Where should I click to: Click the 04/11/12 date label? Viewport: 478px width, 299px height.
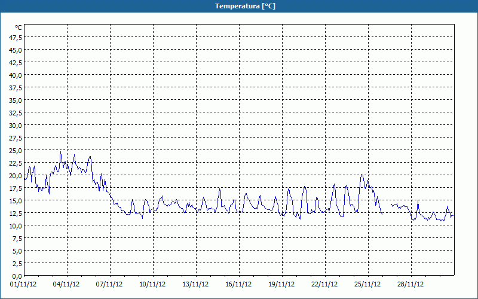66,285
